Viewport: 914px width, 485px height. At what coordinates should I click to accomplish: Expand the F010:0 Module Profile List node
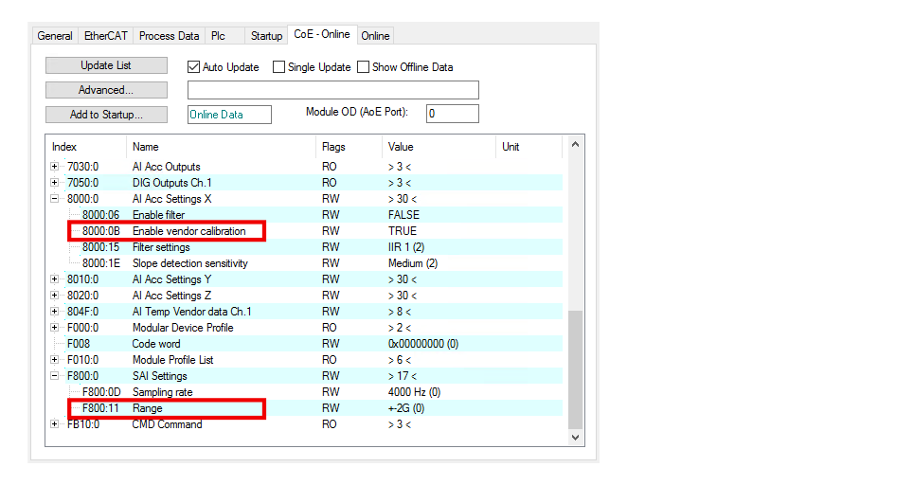tap(54, 360)
